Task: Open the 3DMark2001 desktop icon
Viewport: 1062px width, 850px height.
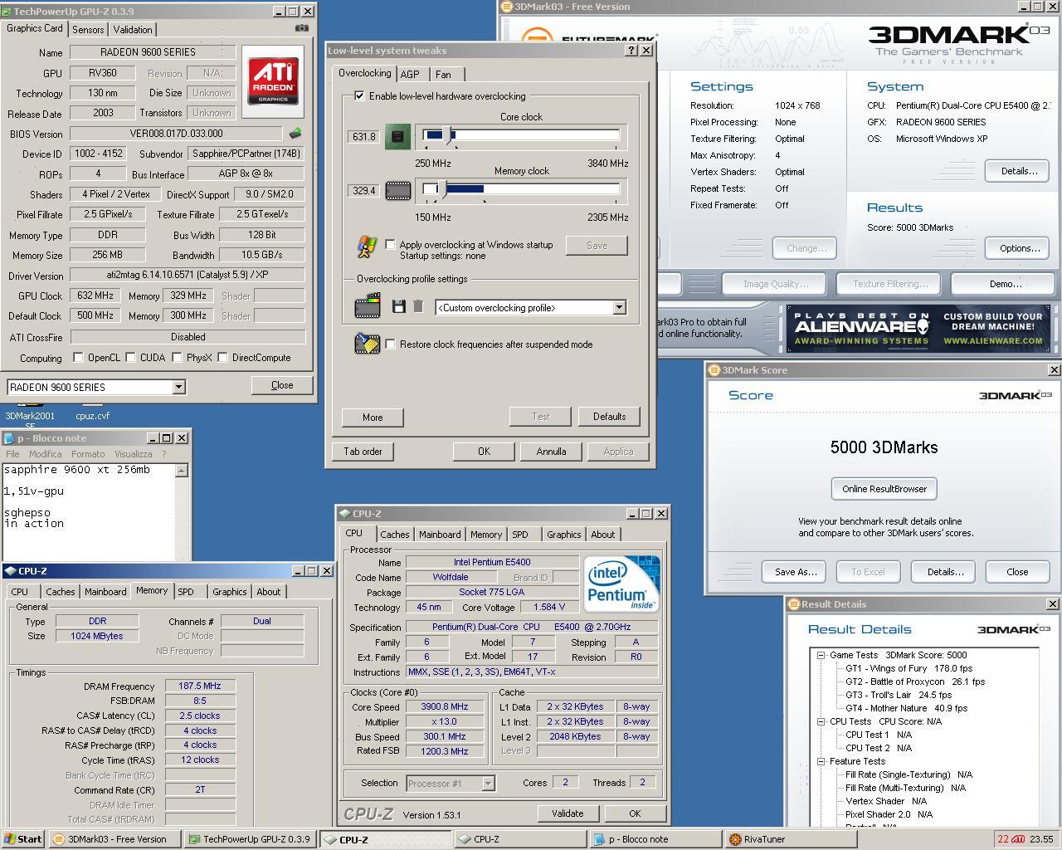Action: [30, 415]
